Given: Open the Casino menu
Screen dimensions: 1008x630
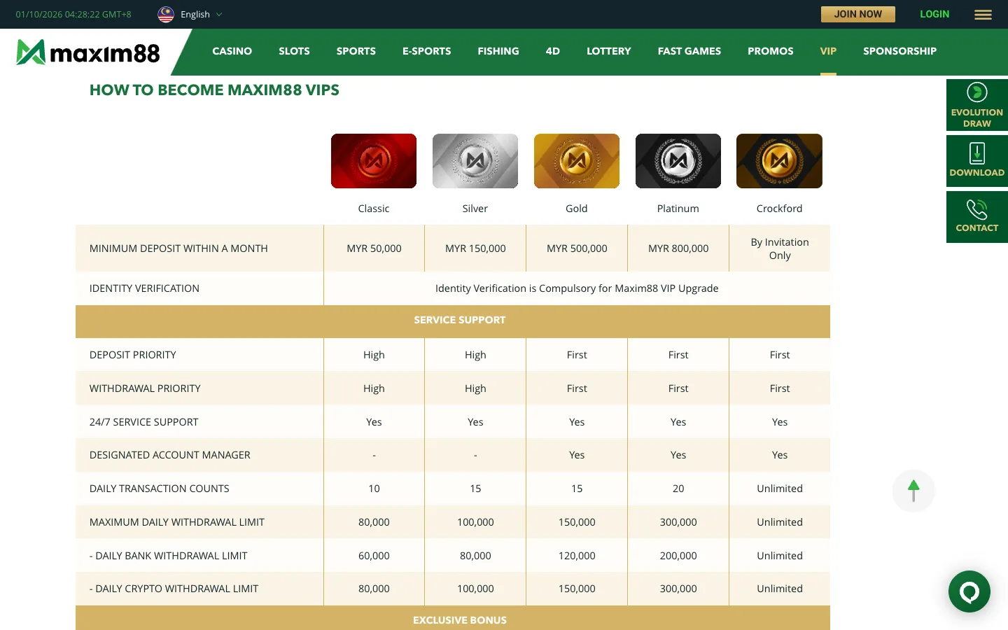Looking at the screenshot, I should pyautogui.click(x=232, y=51).
